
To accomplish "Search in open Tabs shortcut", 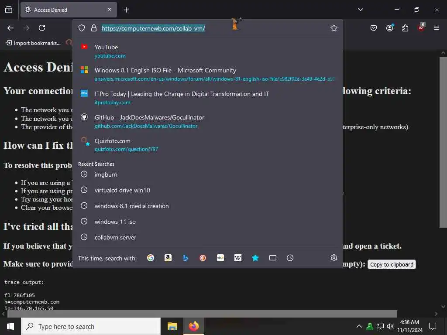I will point(273,258).
